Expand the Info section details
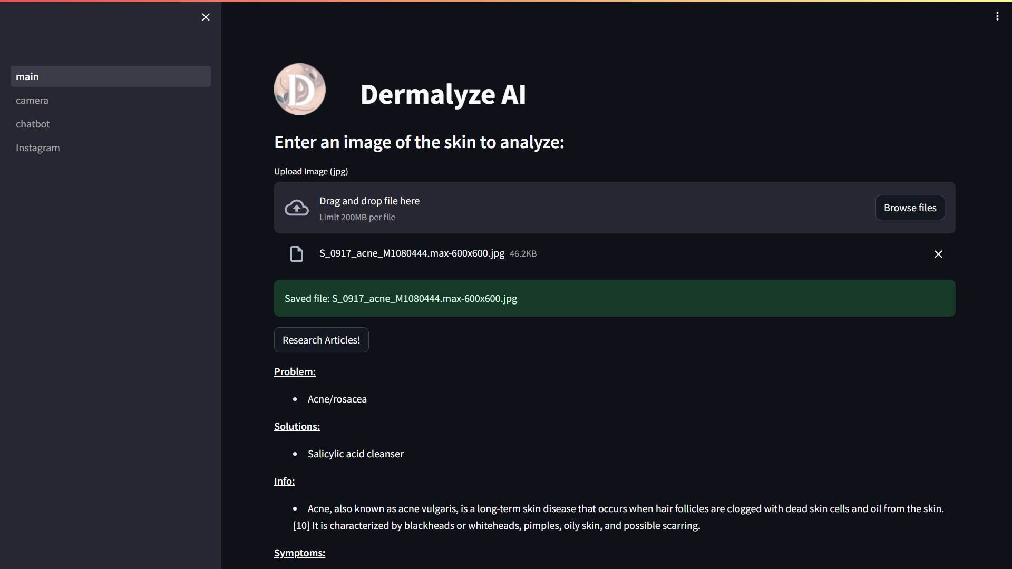Image resolution: width=1012 pixels, height=569 pixels. pyautogui.click(x=284, y=481)
